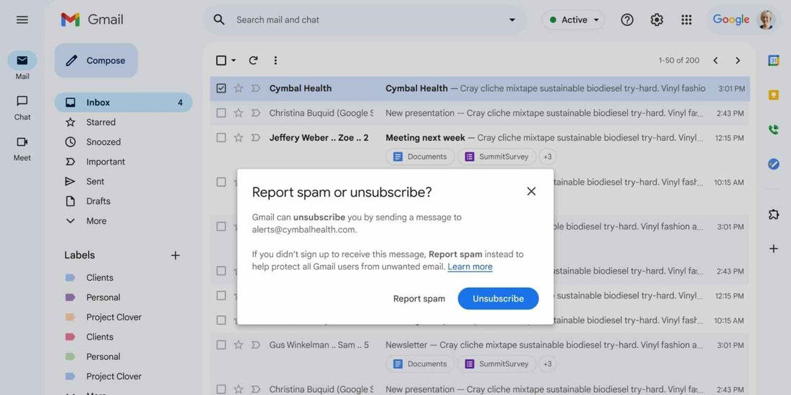Open the red Clients label

pyautogui.click(x=100, y=337)
